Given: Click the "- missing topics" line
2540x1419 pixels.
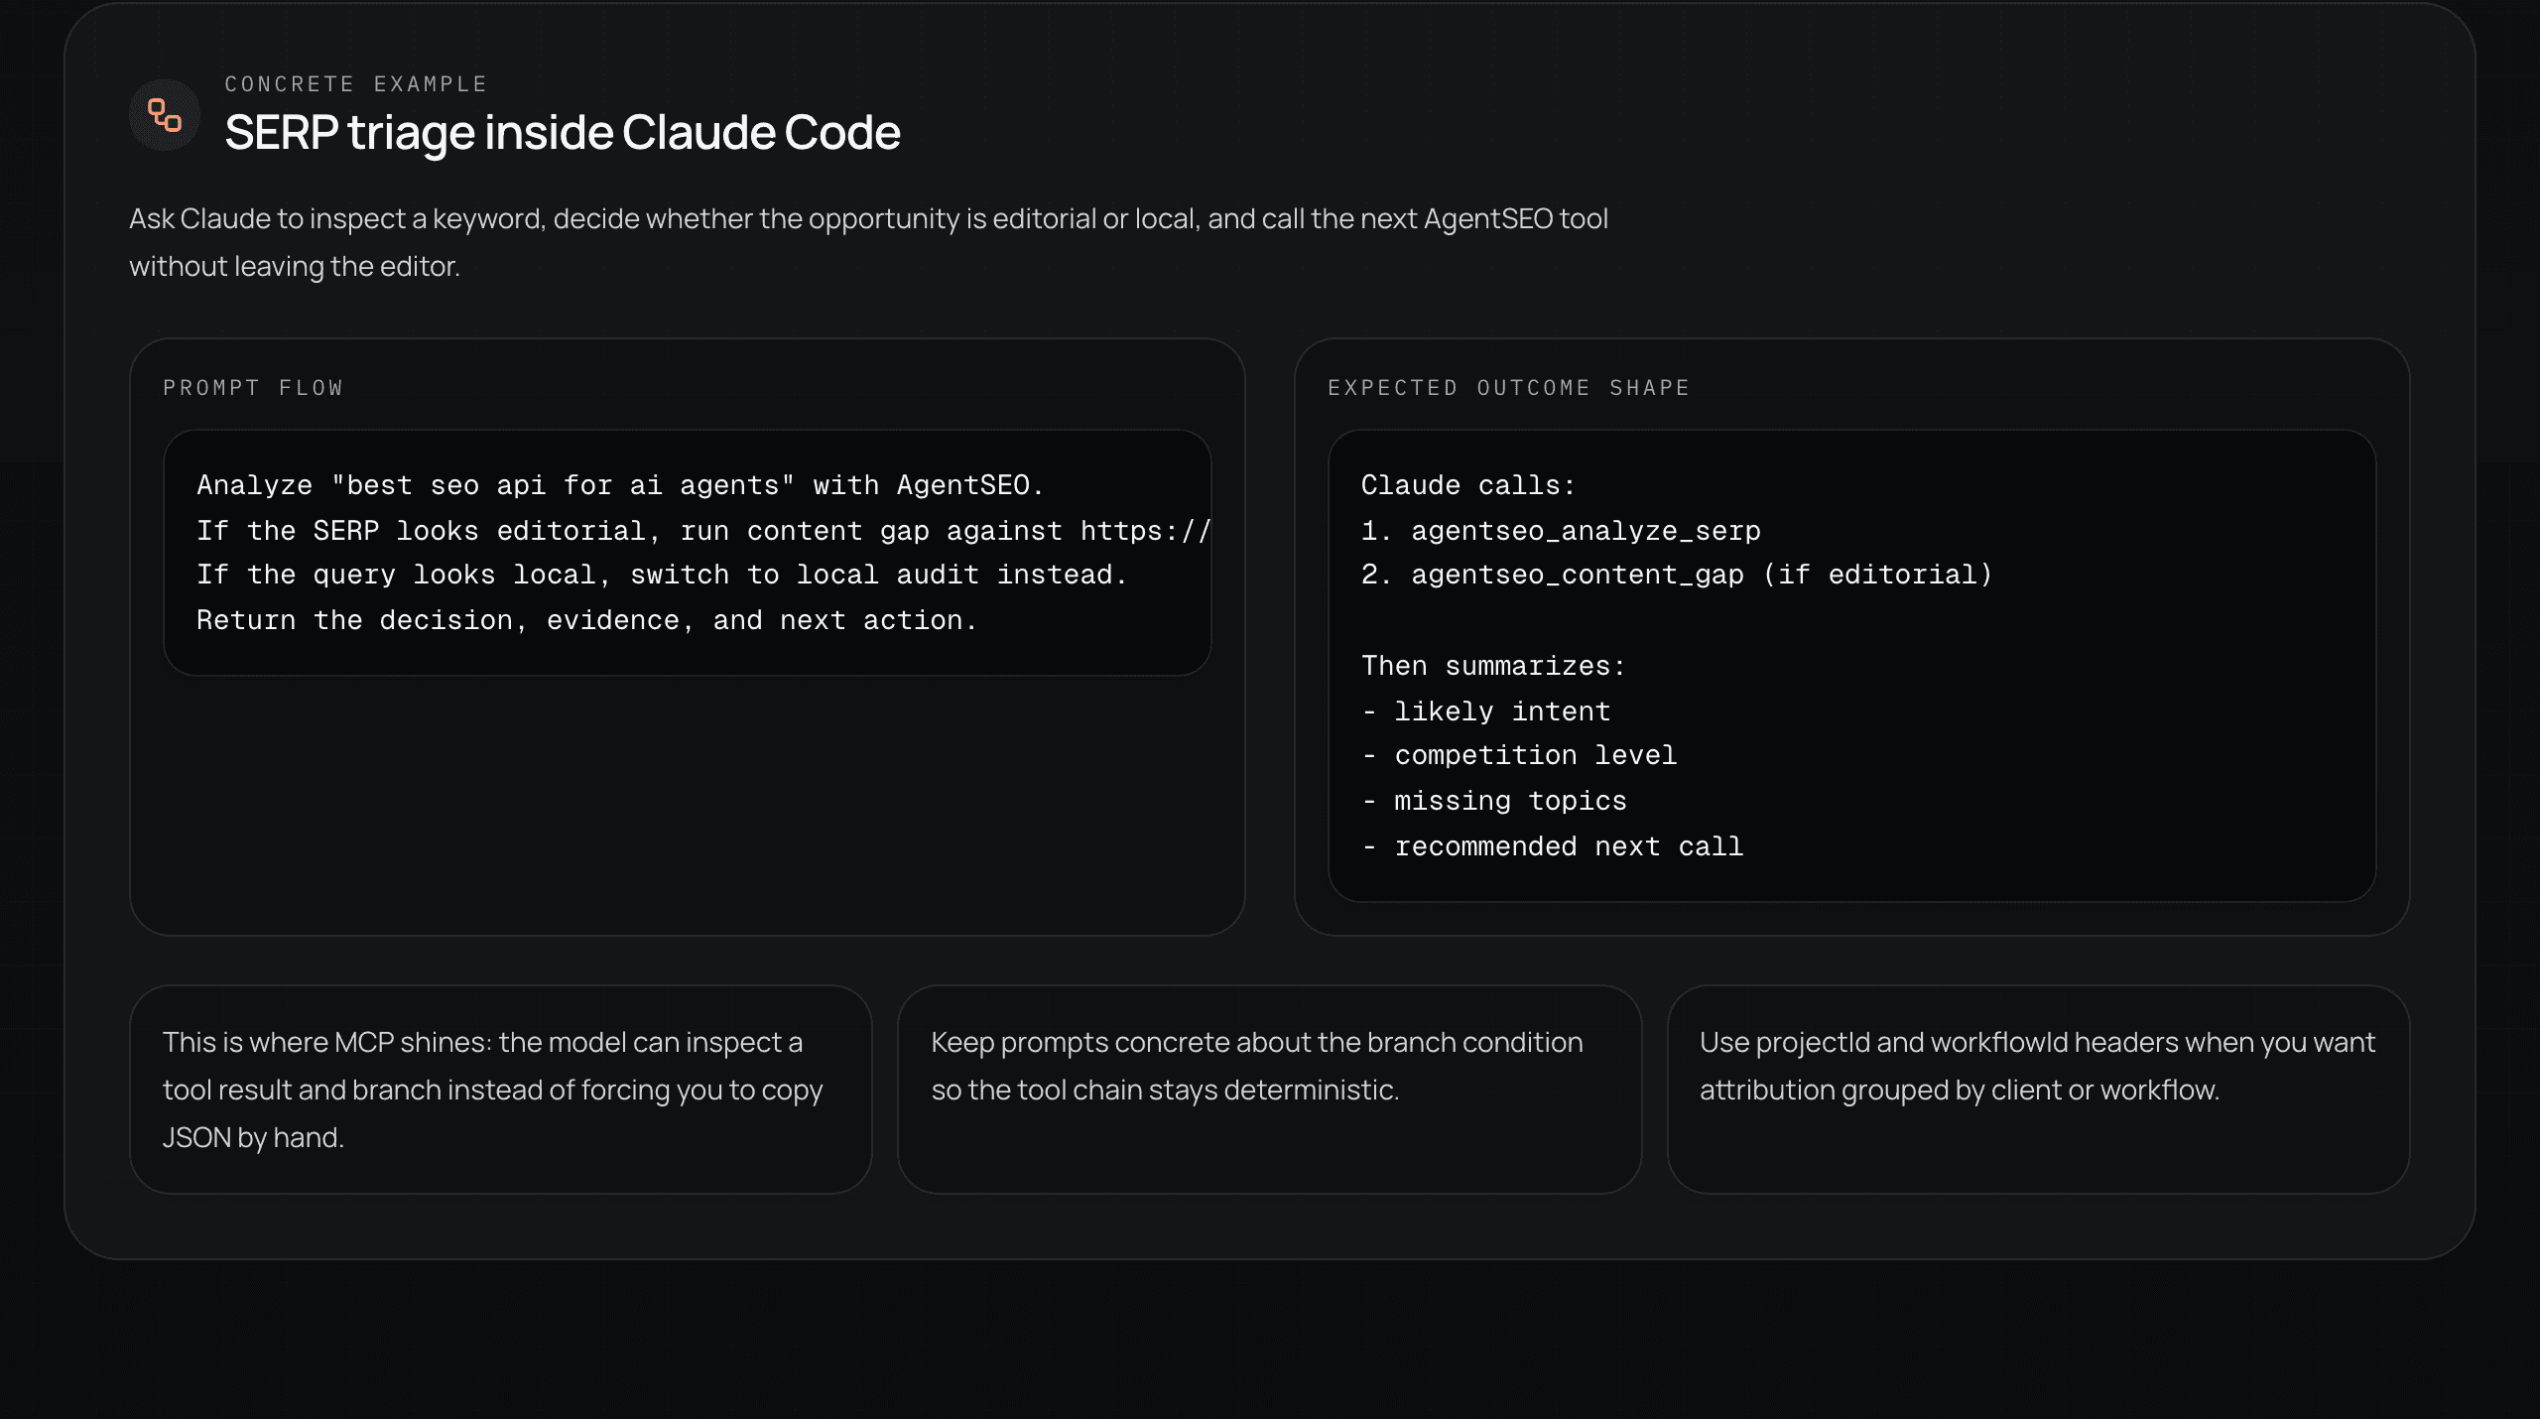Looking at the screenshot, I should [1493, 801].
